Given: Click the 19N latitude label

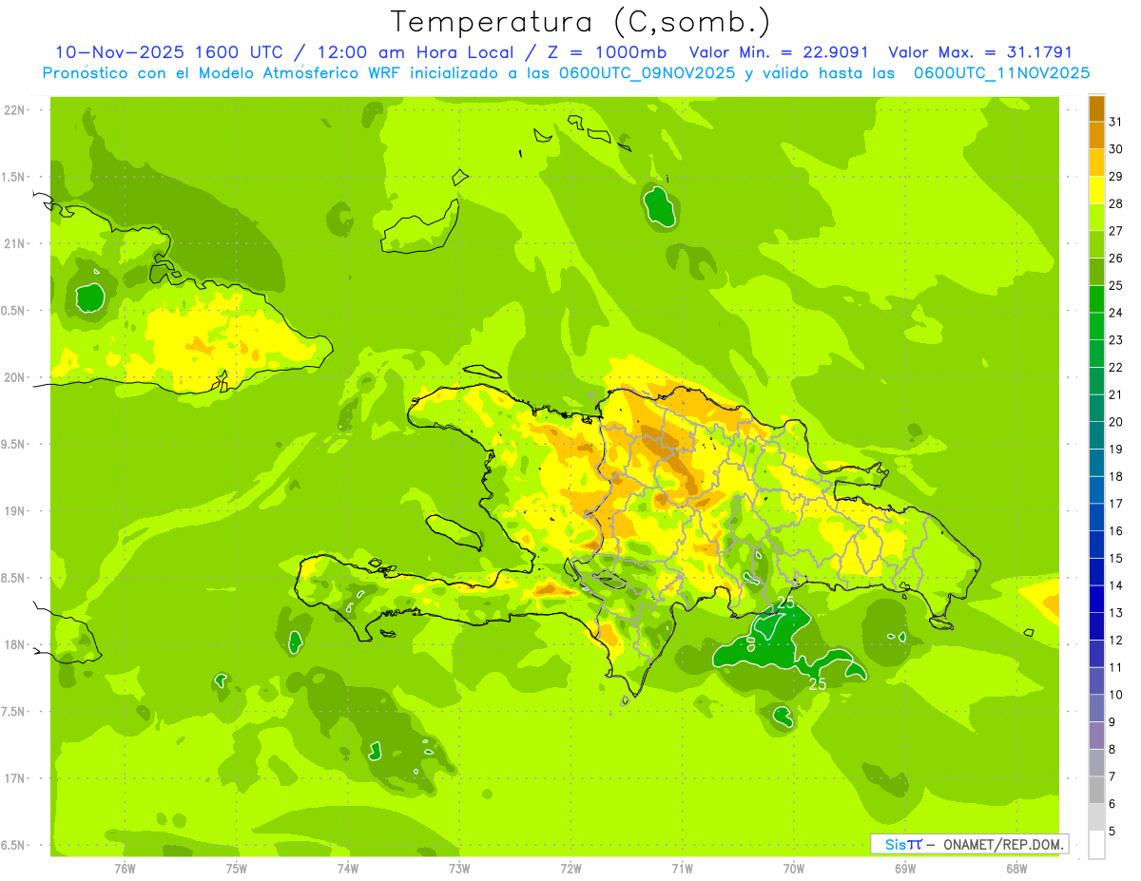Looking at the screenshot, I should coord(13,511).
